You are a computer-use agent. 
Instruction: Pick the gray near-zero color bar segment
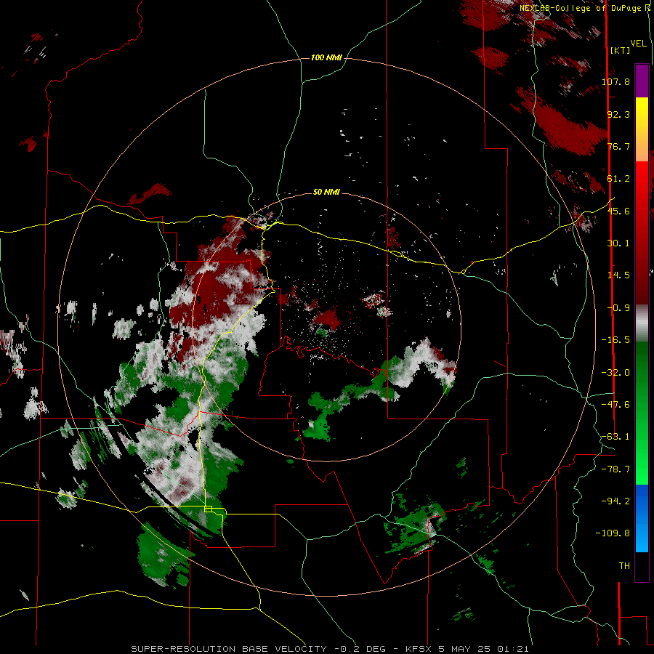pos(642,323)
